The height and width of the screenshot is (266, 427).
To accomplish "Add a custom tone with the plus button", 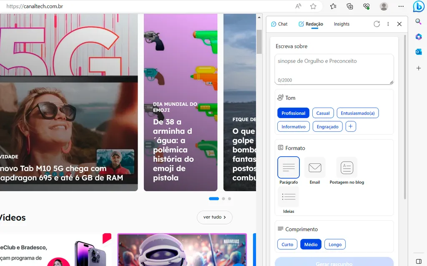I will click(350, 126).
